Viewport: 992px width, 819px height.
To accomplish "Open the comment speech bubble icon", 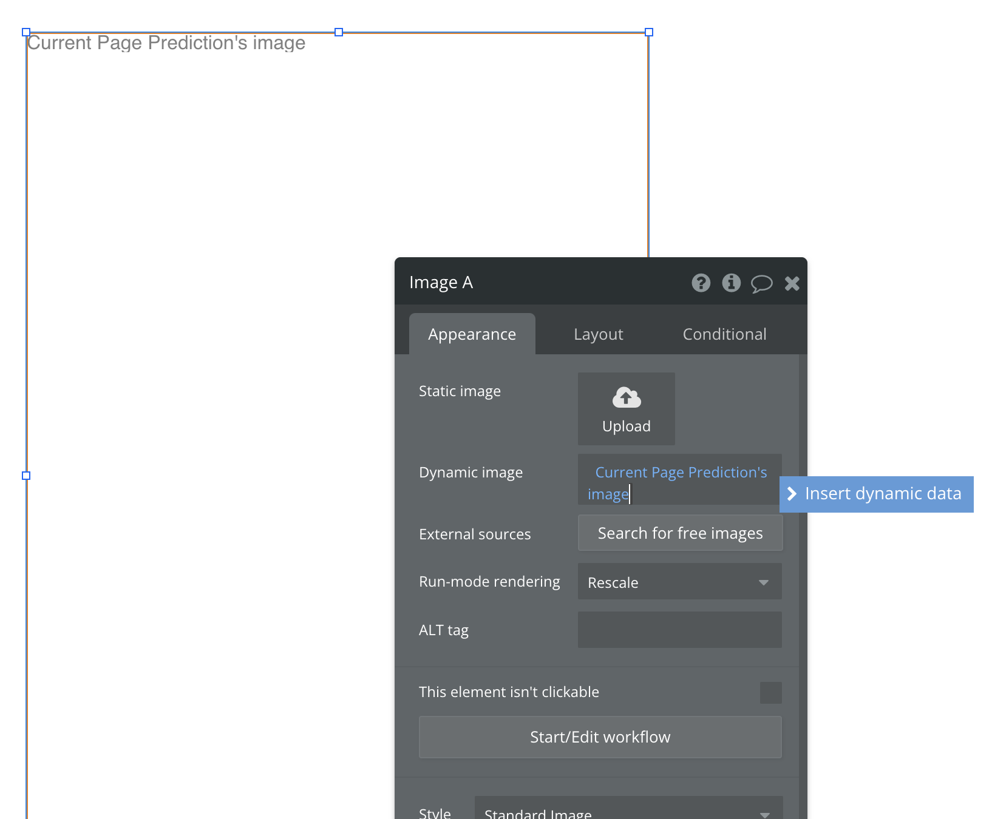I will 761,283.
